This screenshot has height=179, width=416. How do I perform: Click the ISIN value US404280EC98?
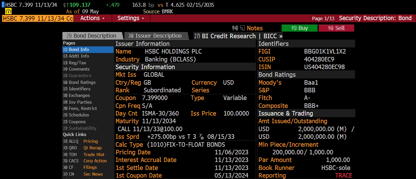(324, 67)
